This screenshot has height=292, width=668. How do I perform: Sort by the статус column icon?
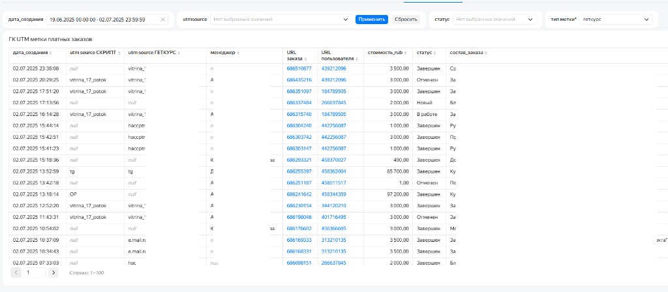coord(434,53)
